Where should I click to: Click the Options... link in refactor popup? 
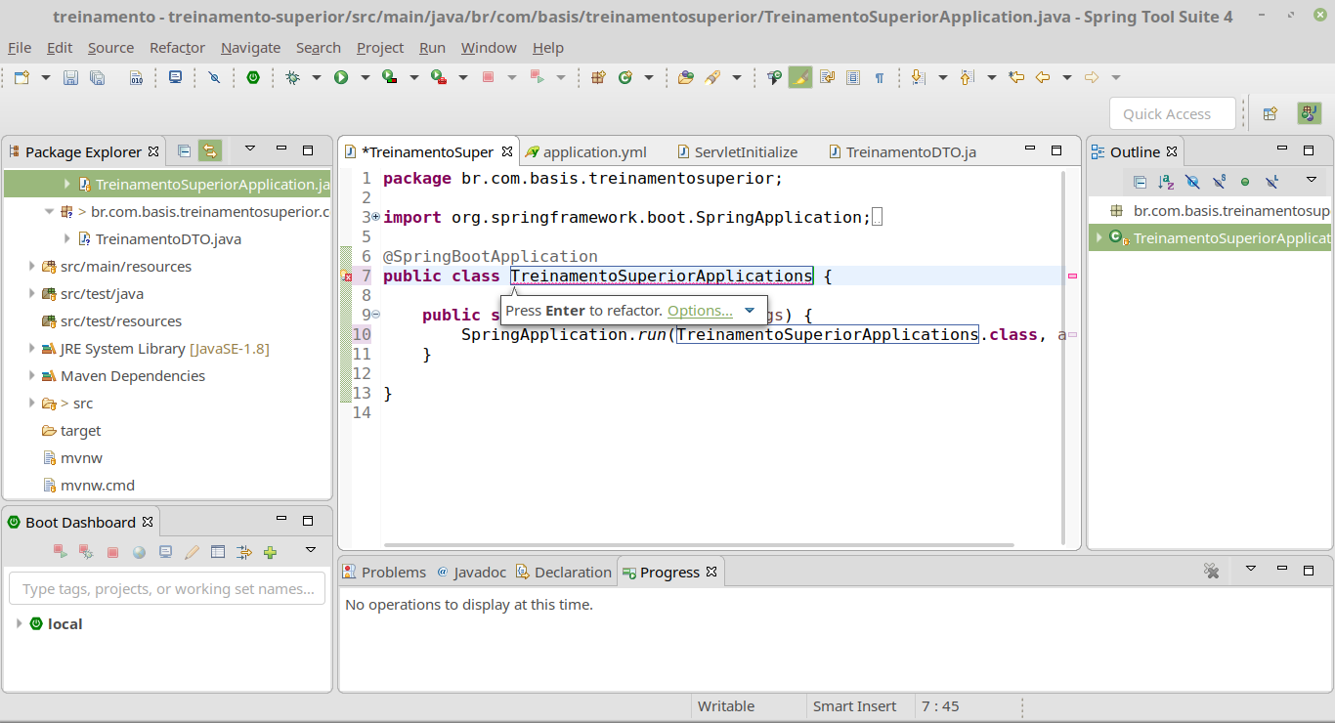pos(700,311)
